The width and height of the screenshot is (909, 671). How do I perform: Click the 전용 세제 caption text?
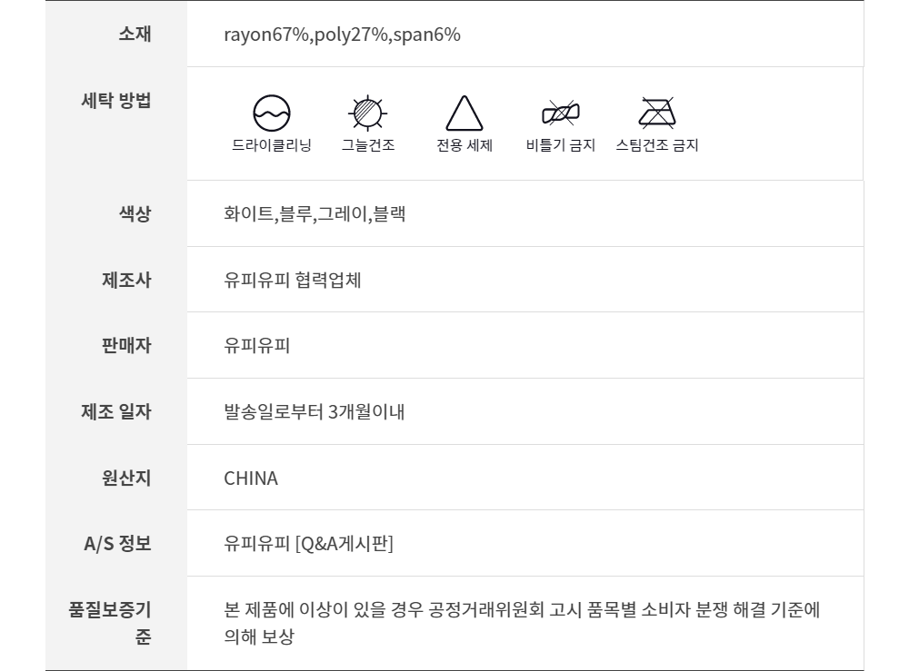click(464, 145)
